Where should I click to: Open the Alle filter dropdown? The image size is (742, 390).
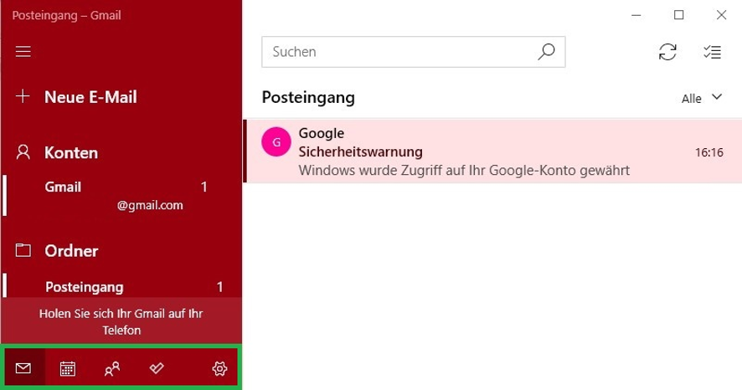tap(701, 98)
